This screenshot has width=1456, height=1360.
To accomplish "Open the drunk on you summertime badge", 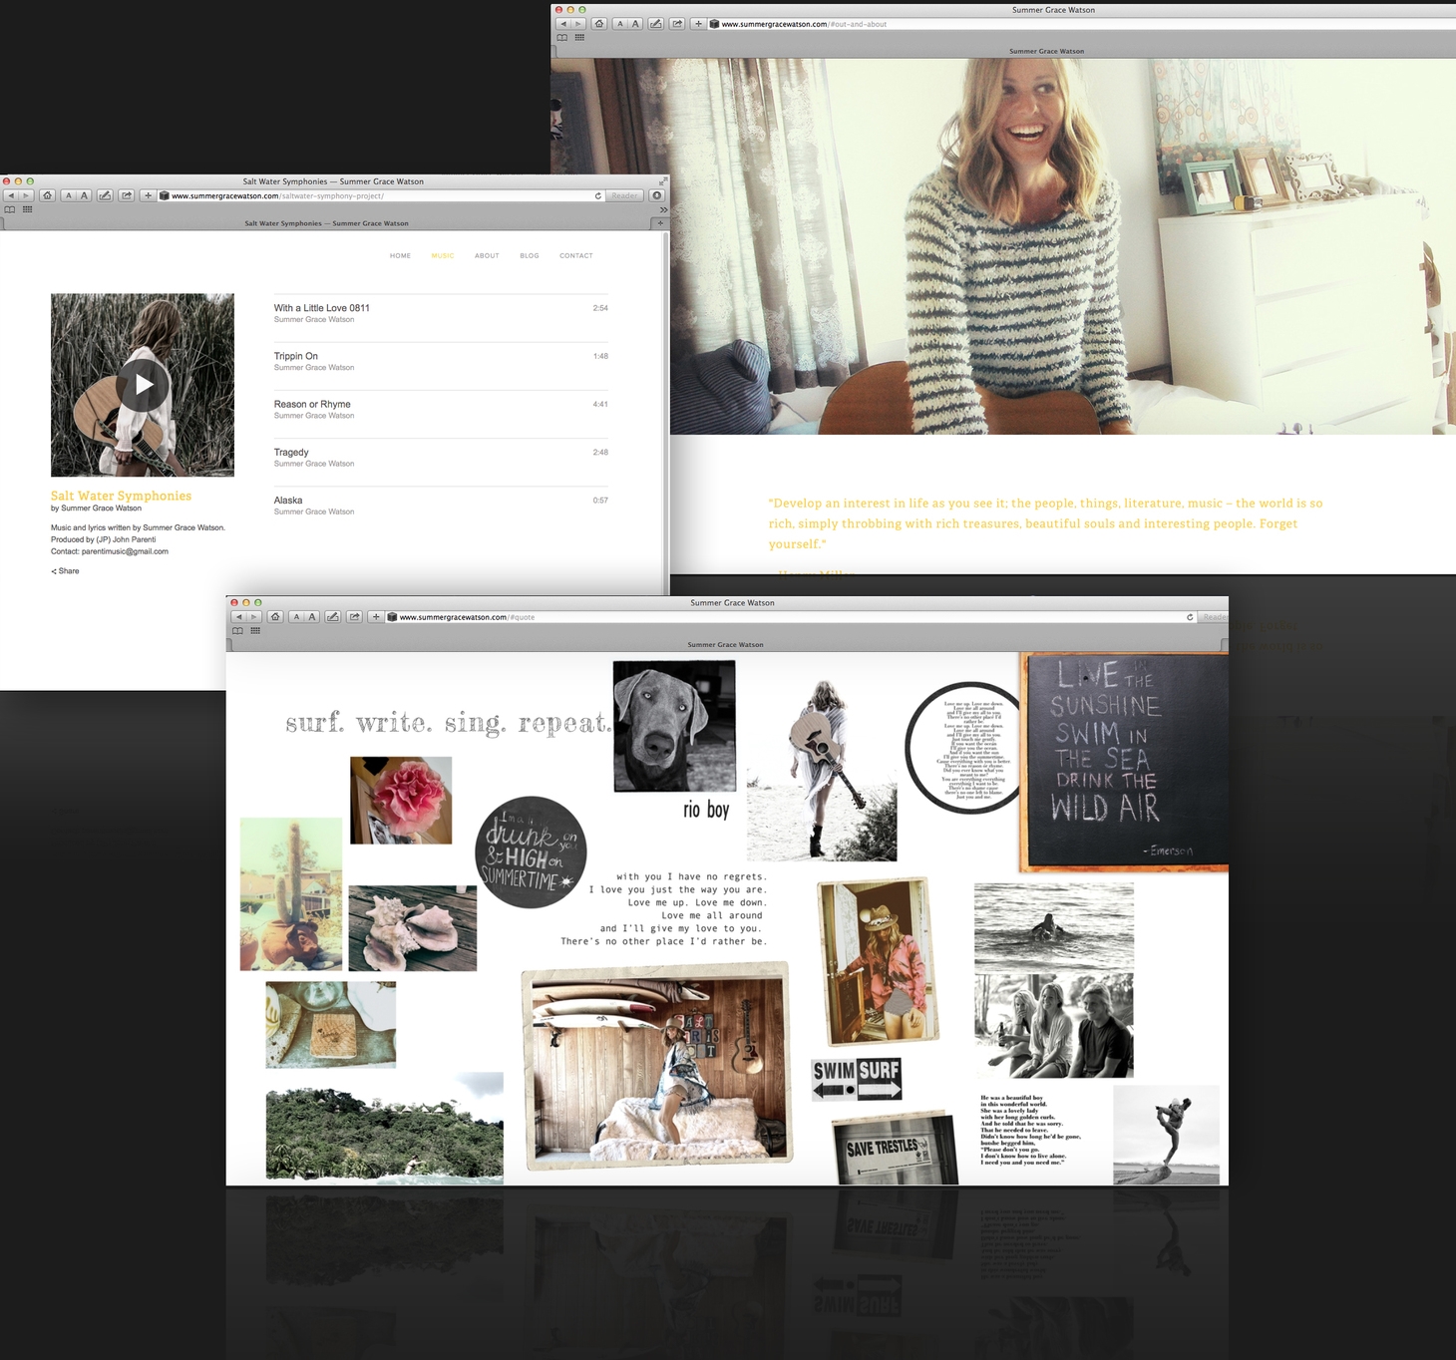I will click(x=531, y=851).
